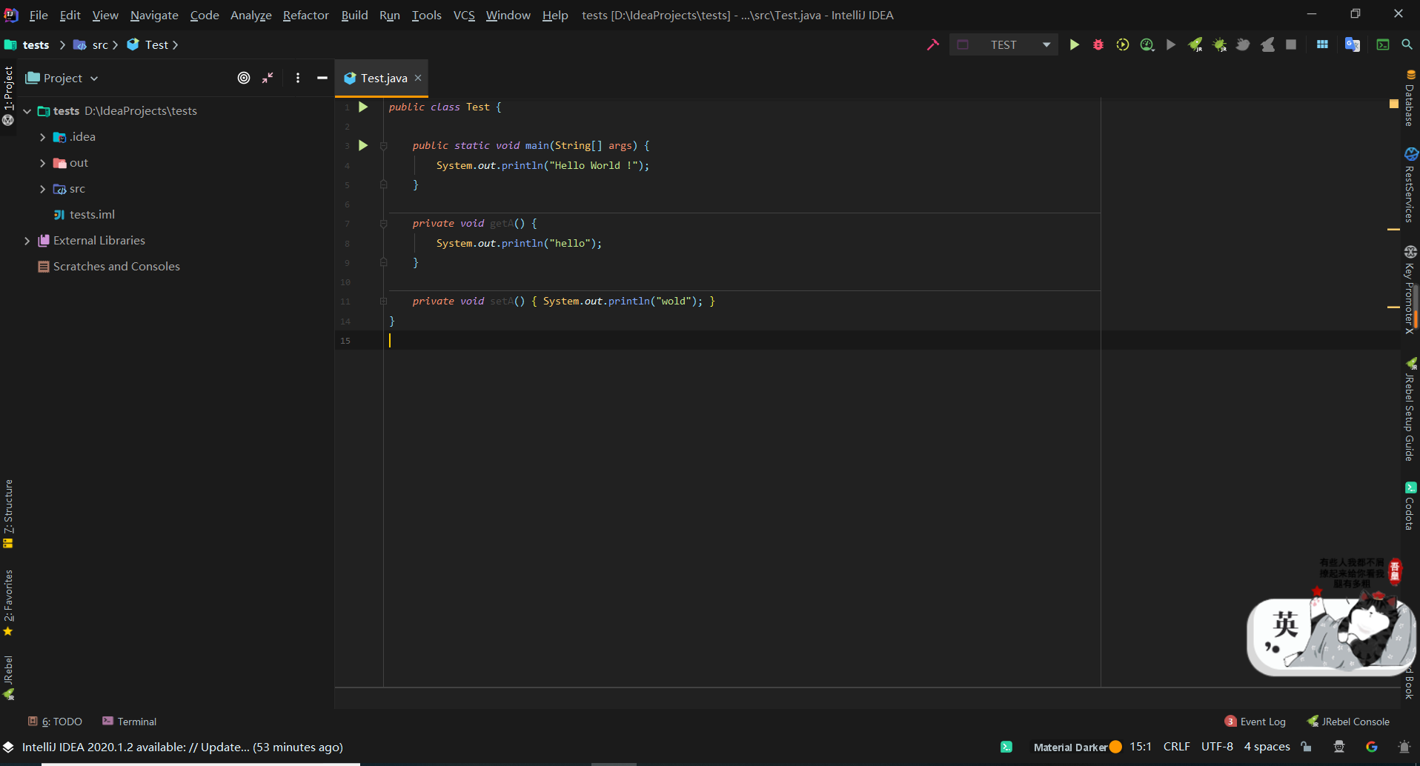Viewport: 1420px width, 766px height.
Task: Collapse the tests root folder
Action: [27, 111]
